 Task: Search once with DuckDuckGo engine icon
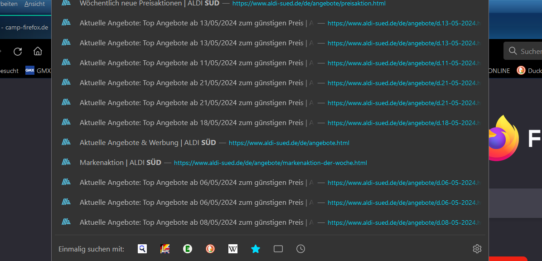210,249
